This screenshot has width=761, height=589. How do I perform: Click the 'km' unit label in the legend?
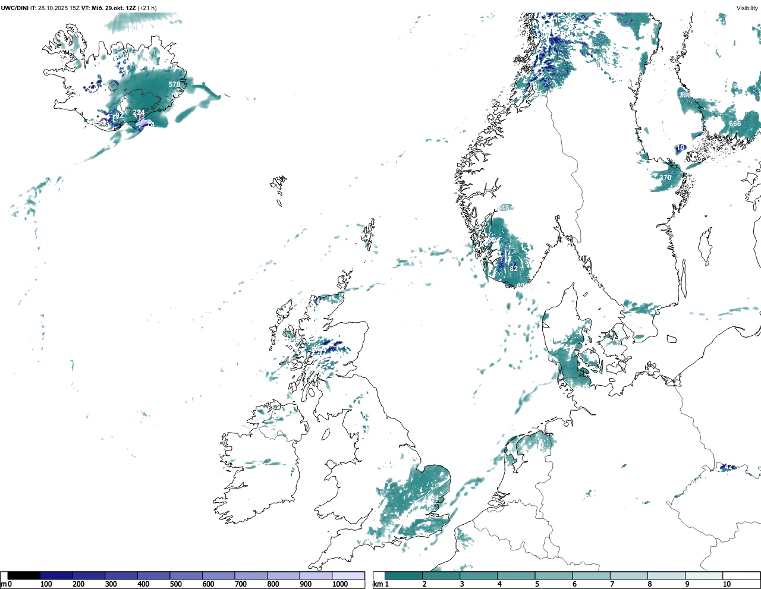[378, 584]
